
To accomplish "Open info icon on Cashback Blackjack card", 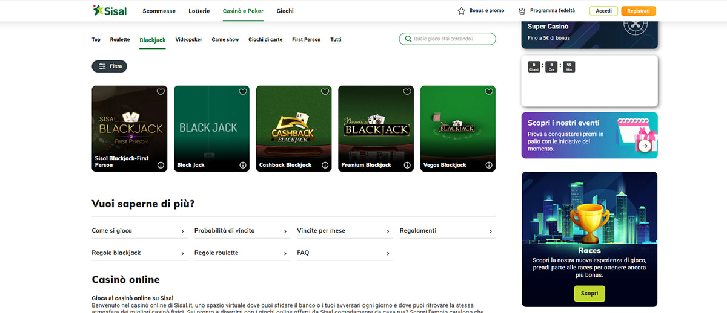I will [325, 165].
